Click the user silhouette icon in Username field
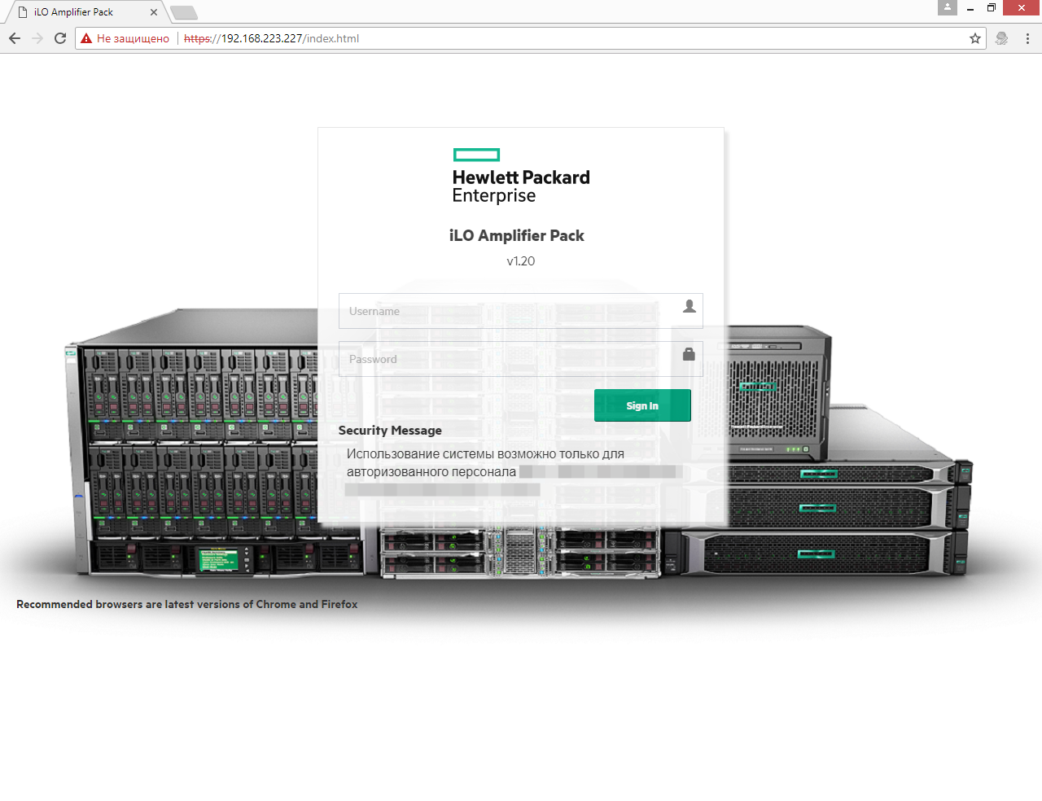Image resolution: width=1042 pixels, height=801 pixels. pyautogui.click(x=689, y=306)
